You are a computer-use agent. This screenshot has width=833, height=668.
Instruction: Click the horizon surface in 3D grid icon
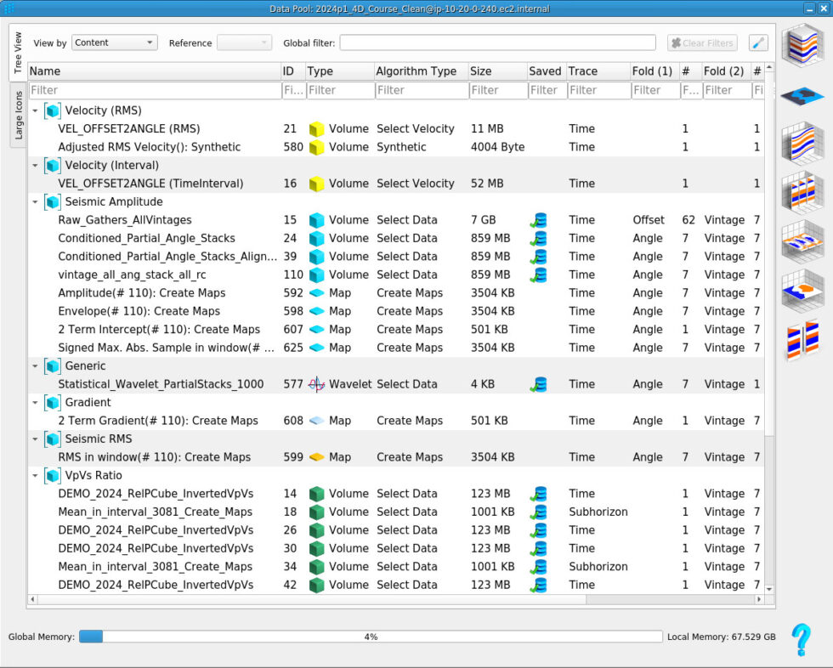[802, 289]
